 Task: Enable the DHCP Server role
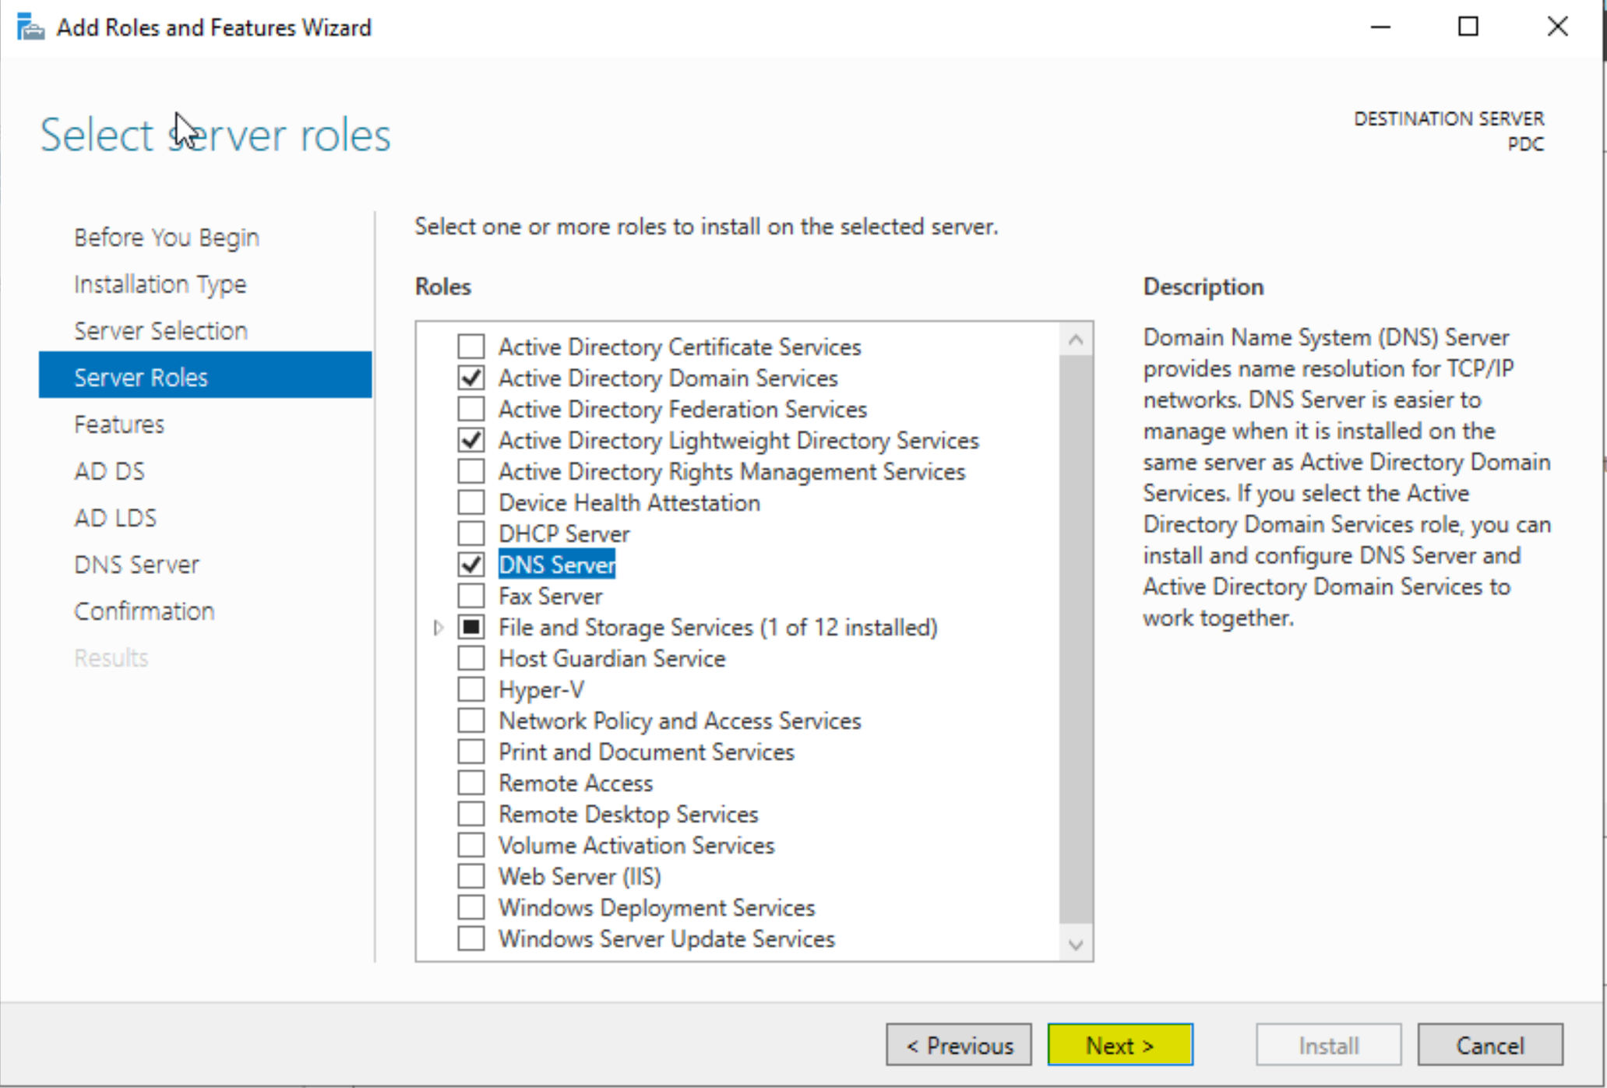pyautogui.click(x=471, y=533)
